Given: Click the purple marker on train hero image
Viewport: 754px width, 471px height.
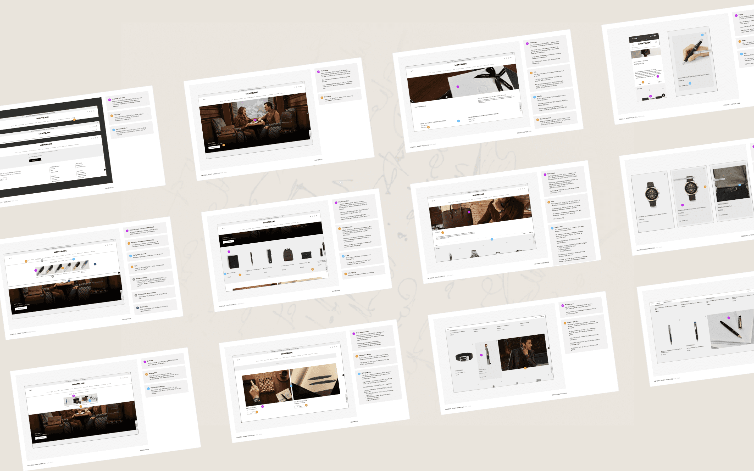Looking at the screenshot, I should 255,120.
